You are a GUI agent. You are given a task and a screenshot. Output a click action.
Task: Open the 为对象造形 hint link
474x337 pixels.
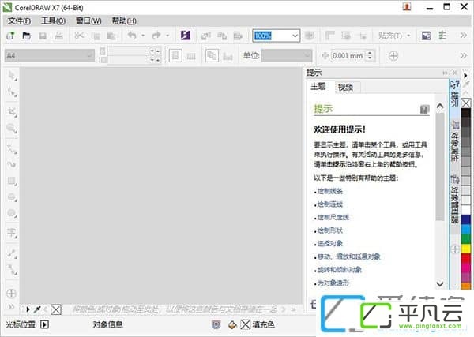333,283
